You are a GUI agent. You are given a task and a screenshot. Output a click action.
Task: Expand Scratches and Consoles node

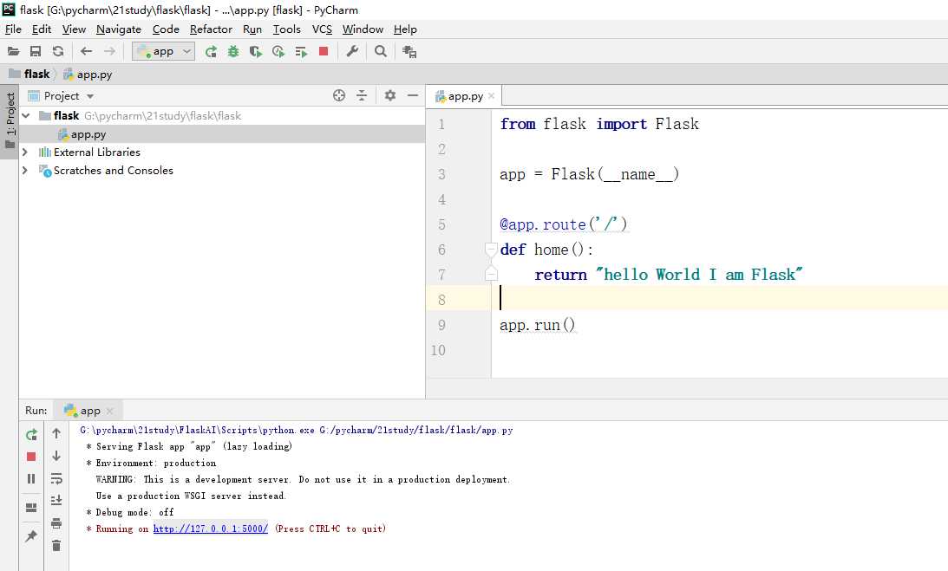pyautogui.click(x=25, y=171)
